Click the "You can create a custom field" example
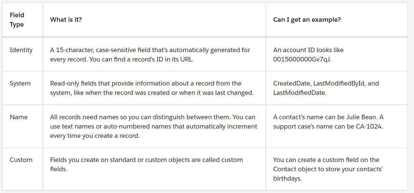Image resolution: width=414 pixels, height=193 pixels. pos(326,160)
